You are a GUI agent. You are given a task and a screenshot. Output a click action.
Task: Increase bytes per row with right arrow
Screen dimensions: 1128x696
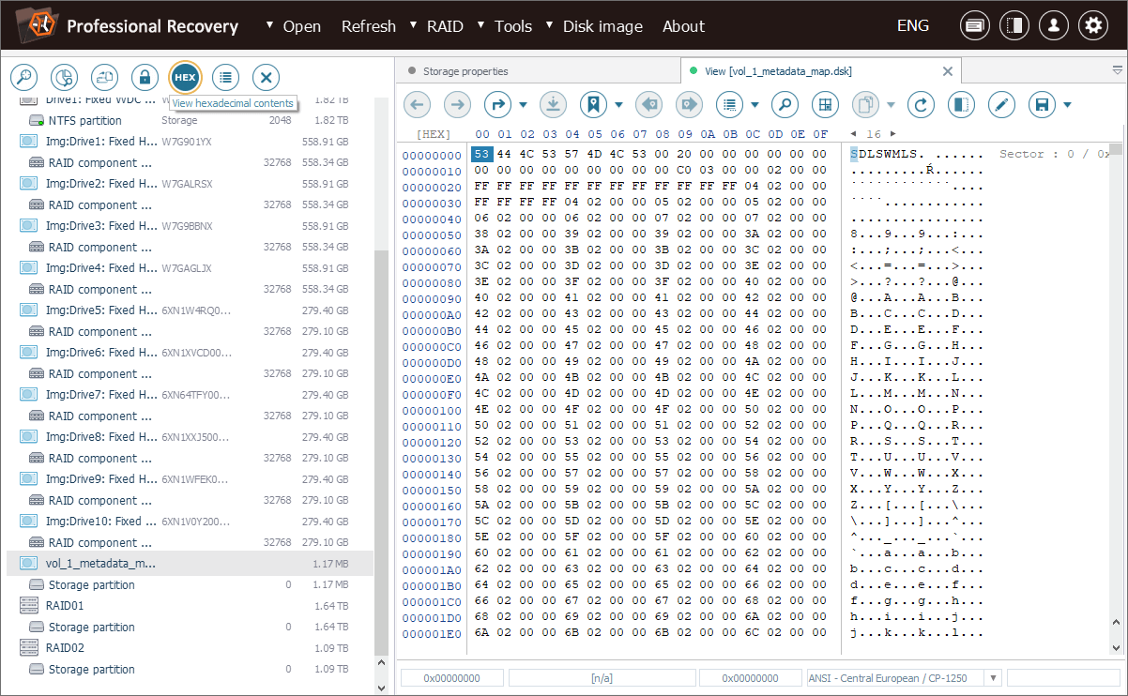(x=892, y=134)
